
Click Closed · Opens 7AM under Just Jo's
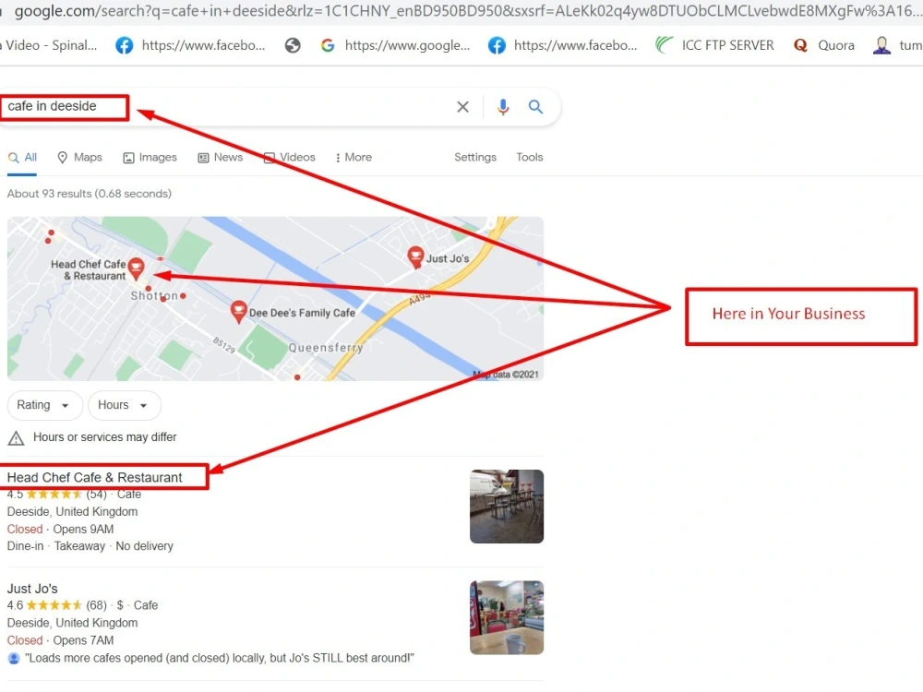pyautogui.click(x=60, y=640)
